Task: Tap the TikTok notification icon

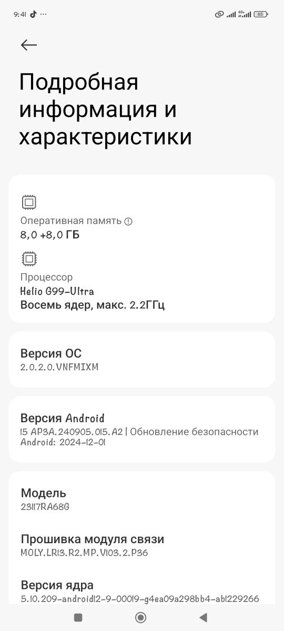Action: 33,14
